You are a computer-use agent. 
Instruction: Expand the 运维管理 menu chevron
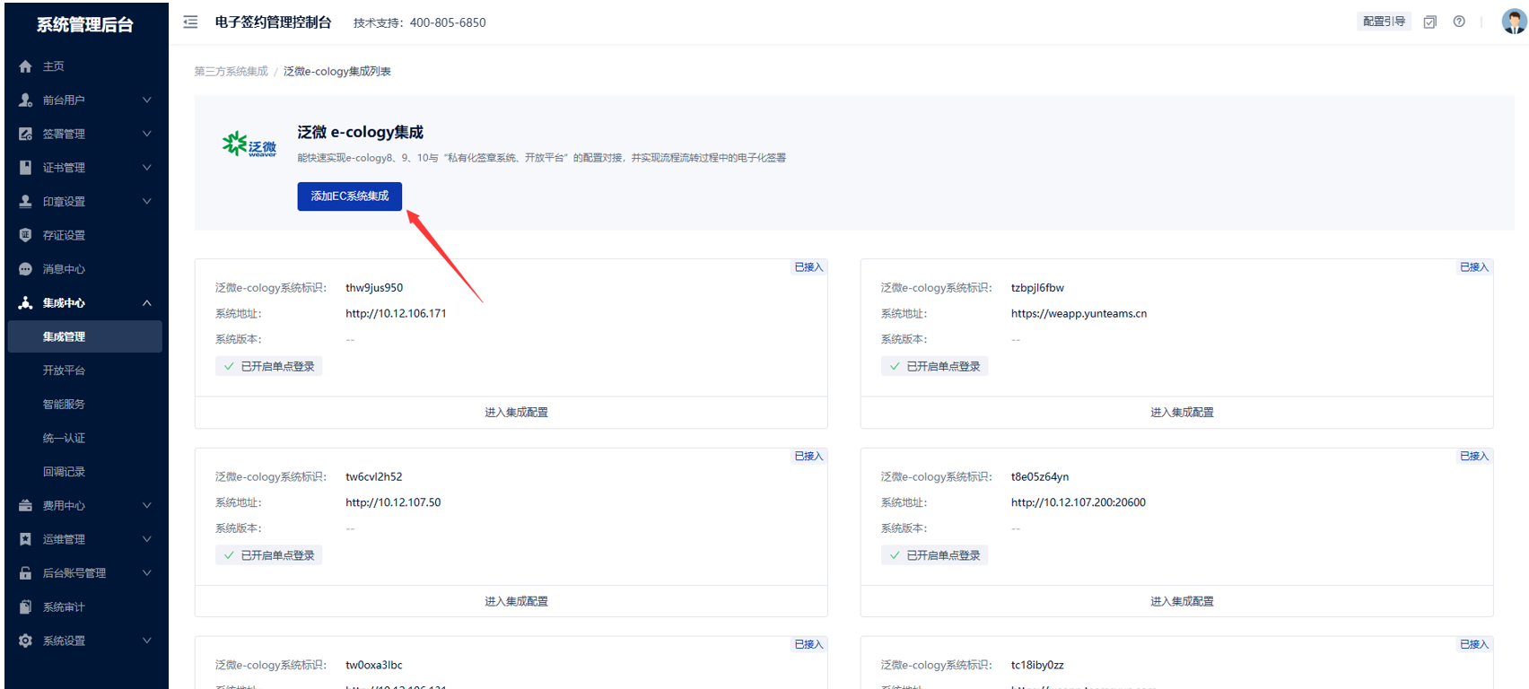click(146, 539)
